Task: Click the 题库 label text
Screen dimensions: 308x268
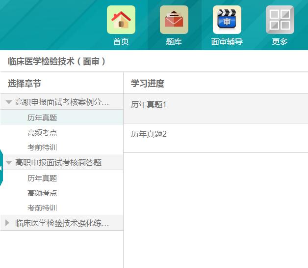Action: [x=174, y=42]
